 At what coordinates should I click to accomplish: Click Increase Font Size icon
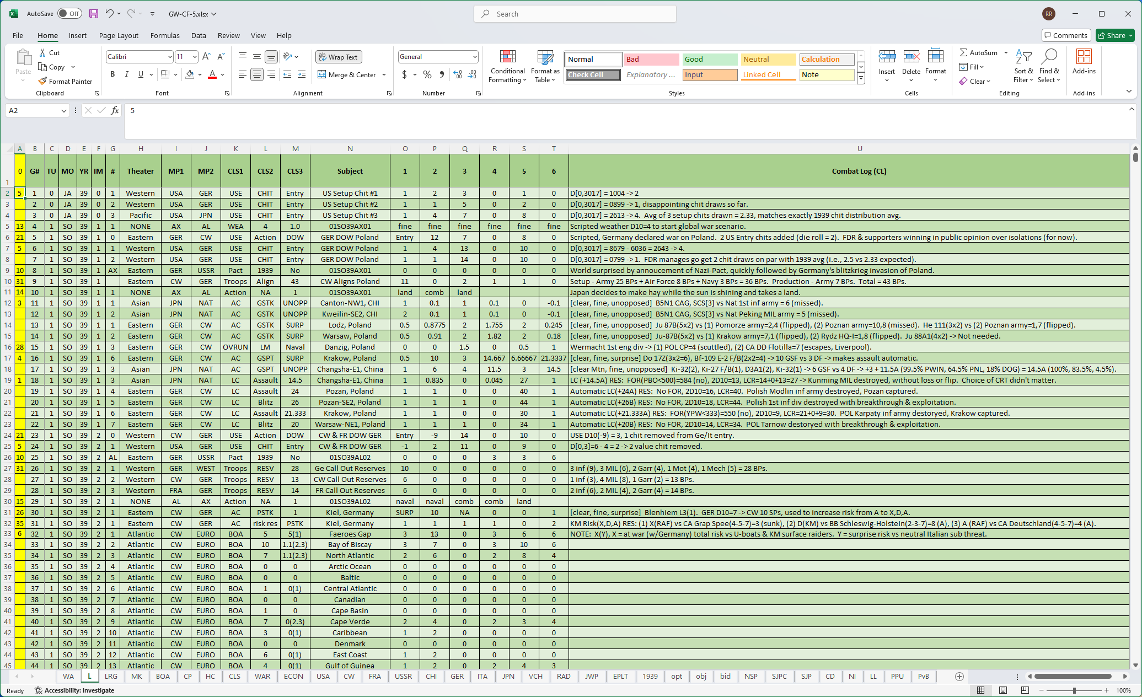click(206, 57)
